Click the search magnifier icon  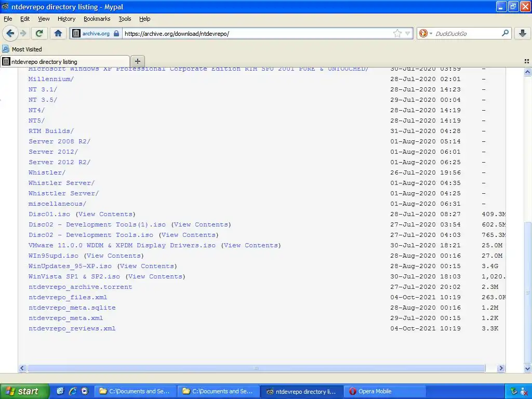point(505,33)
